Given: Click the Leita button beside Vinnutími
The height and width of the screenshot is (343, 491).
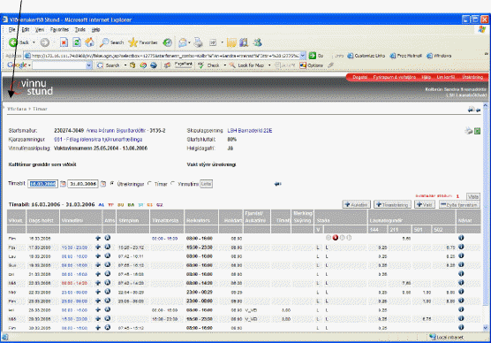Looking at the screenshot, I should point(206,184).
